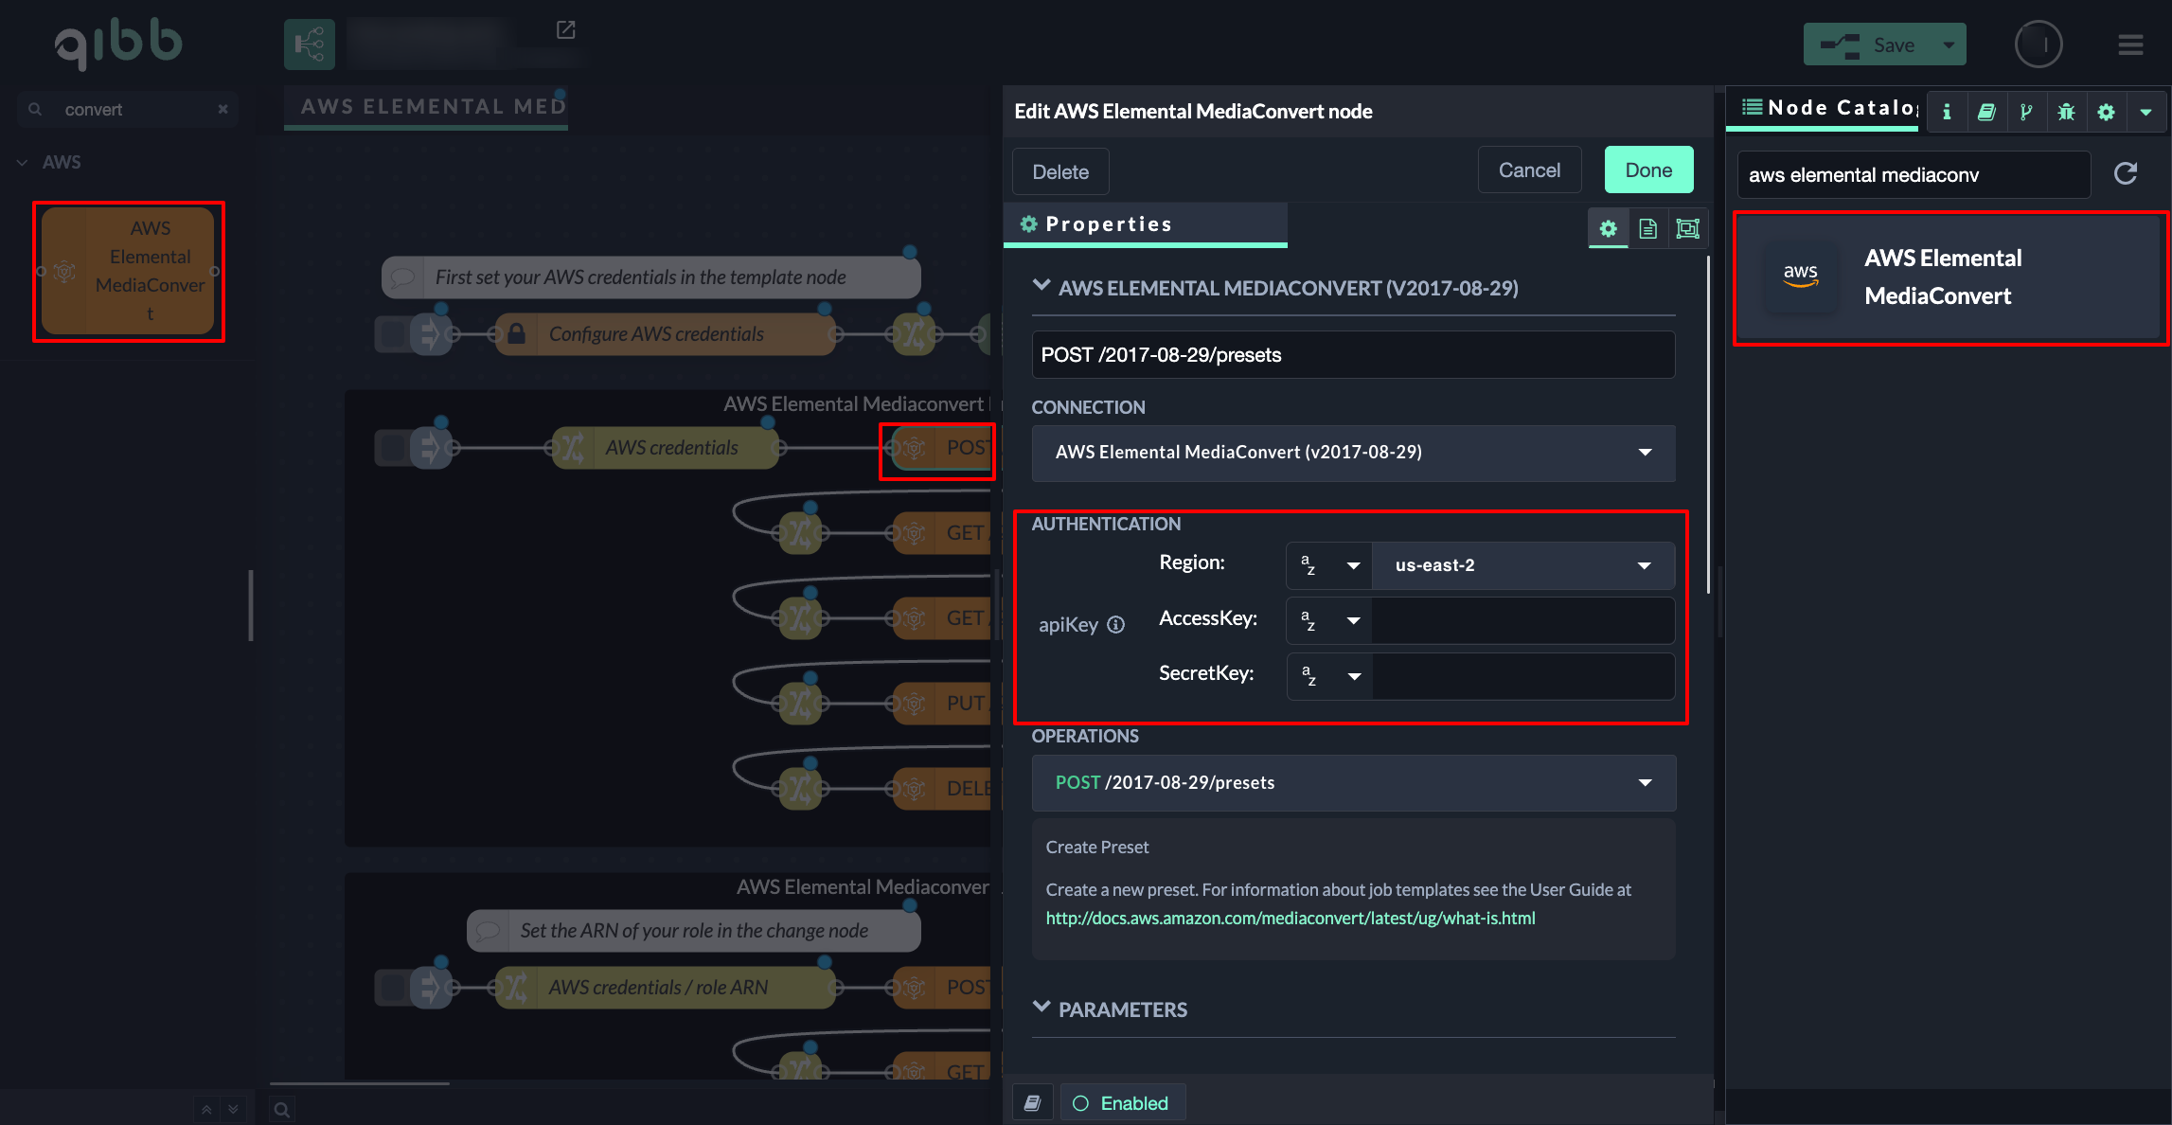Open the mediaconvert docs link

(1290, 918)
